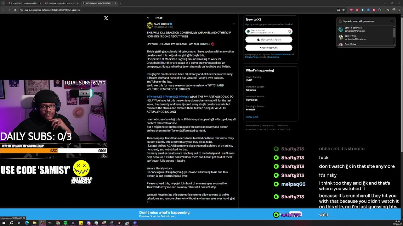This screenshot has height=226, width=403.
Task: Click the address bar URL
Action: [52, 10]
